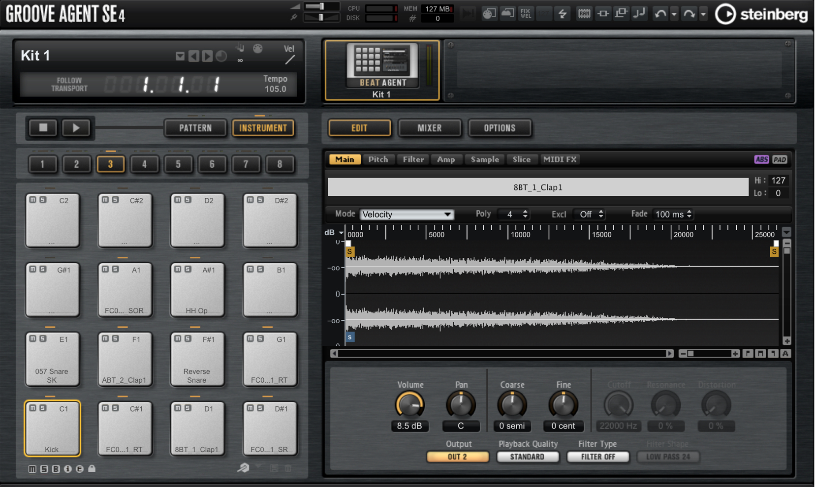Switch pads to INSTRUMENT mode
The image size is (815, 487).
(263, 128)
